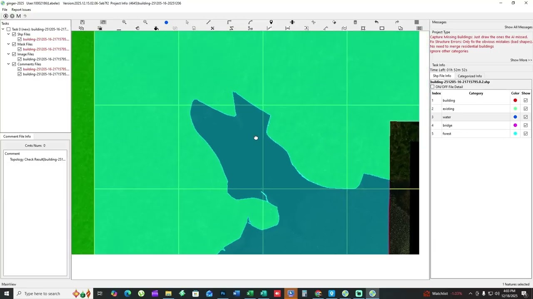Toggle the Image Files checkbox
The width and height of the screenshot is (533, 299).
point(14,54)
